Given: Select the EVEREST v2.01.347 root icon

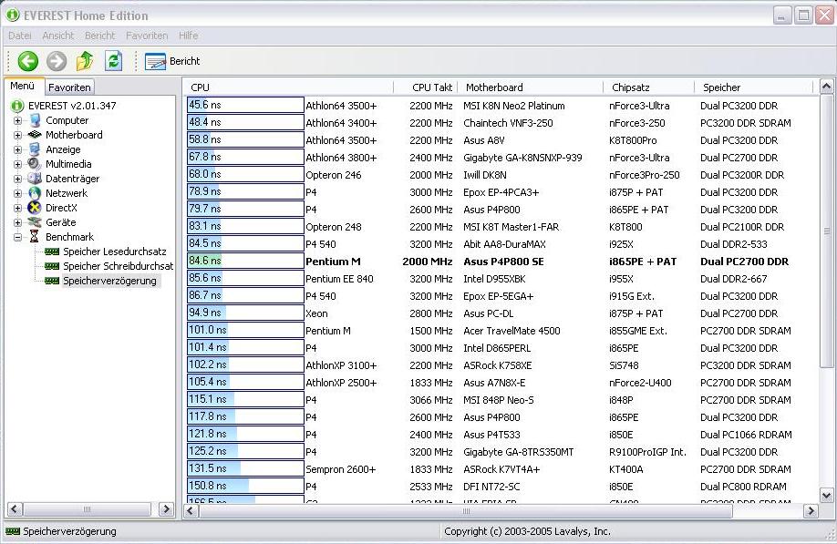Looking at the screenshot, I should [x=17, y=106].
